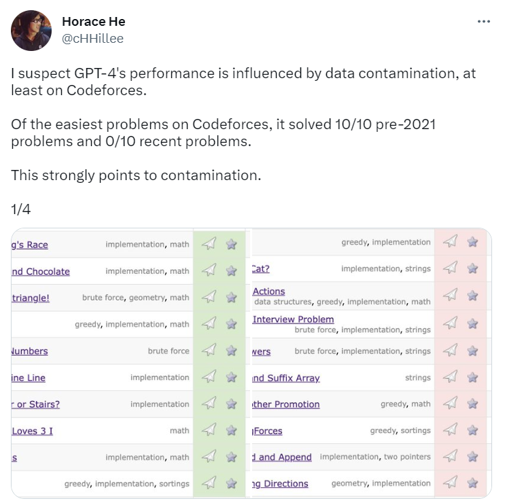Click the @cHHillee handle
This screenshot has height=503, width=505.
click(x=92, y=39)
